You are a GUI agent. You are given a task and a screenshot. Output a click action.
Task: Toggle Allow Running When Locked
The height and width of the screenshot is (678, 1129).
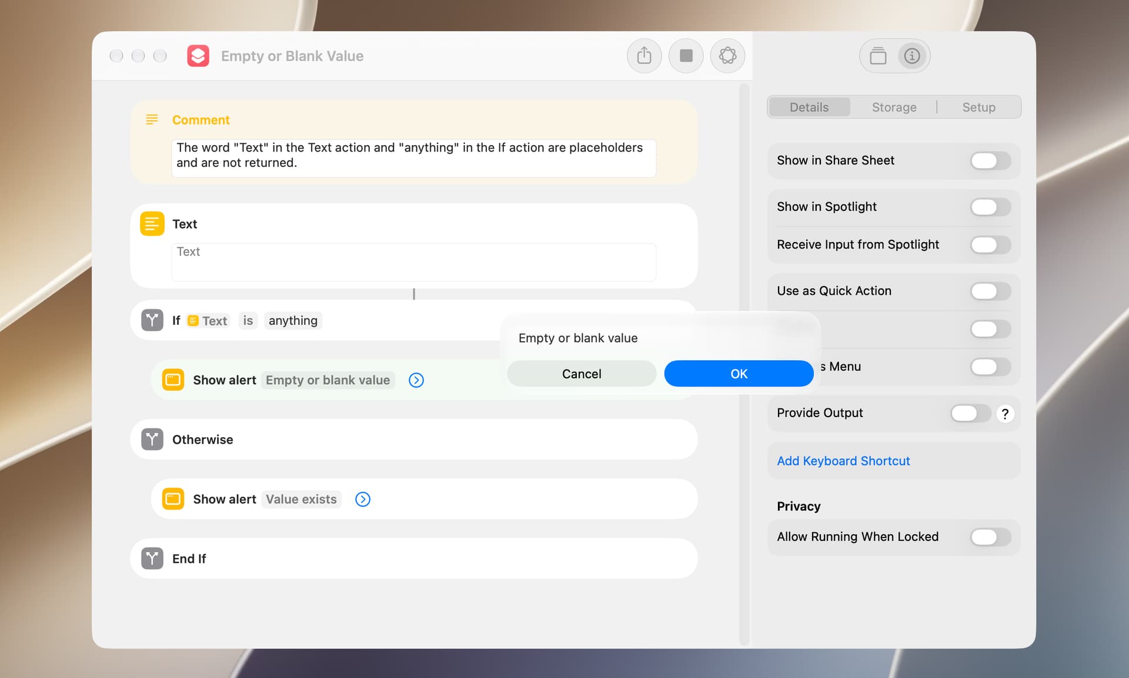(x=991, y=536)
